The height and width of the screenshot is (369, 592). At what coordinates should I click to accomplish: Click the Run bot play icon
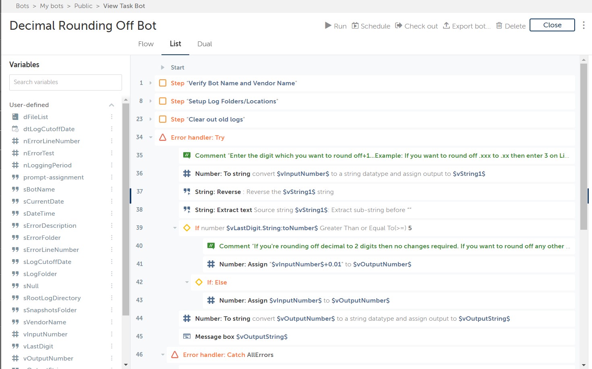(328, 26)
